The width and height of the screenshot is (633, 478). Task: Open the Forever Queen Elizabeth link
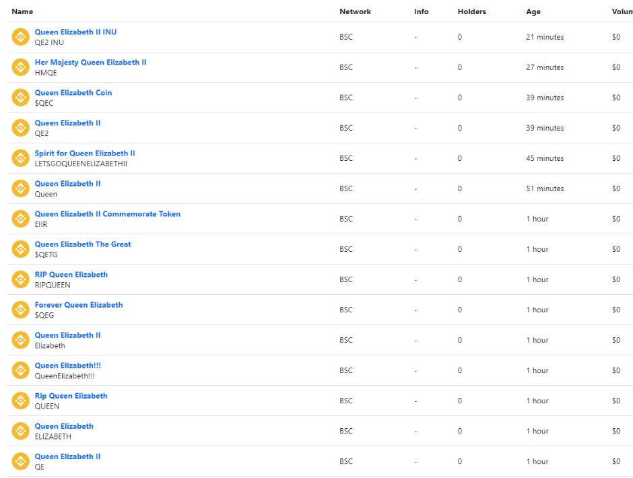79,304
